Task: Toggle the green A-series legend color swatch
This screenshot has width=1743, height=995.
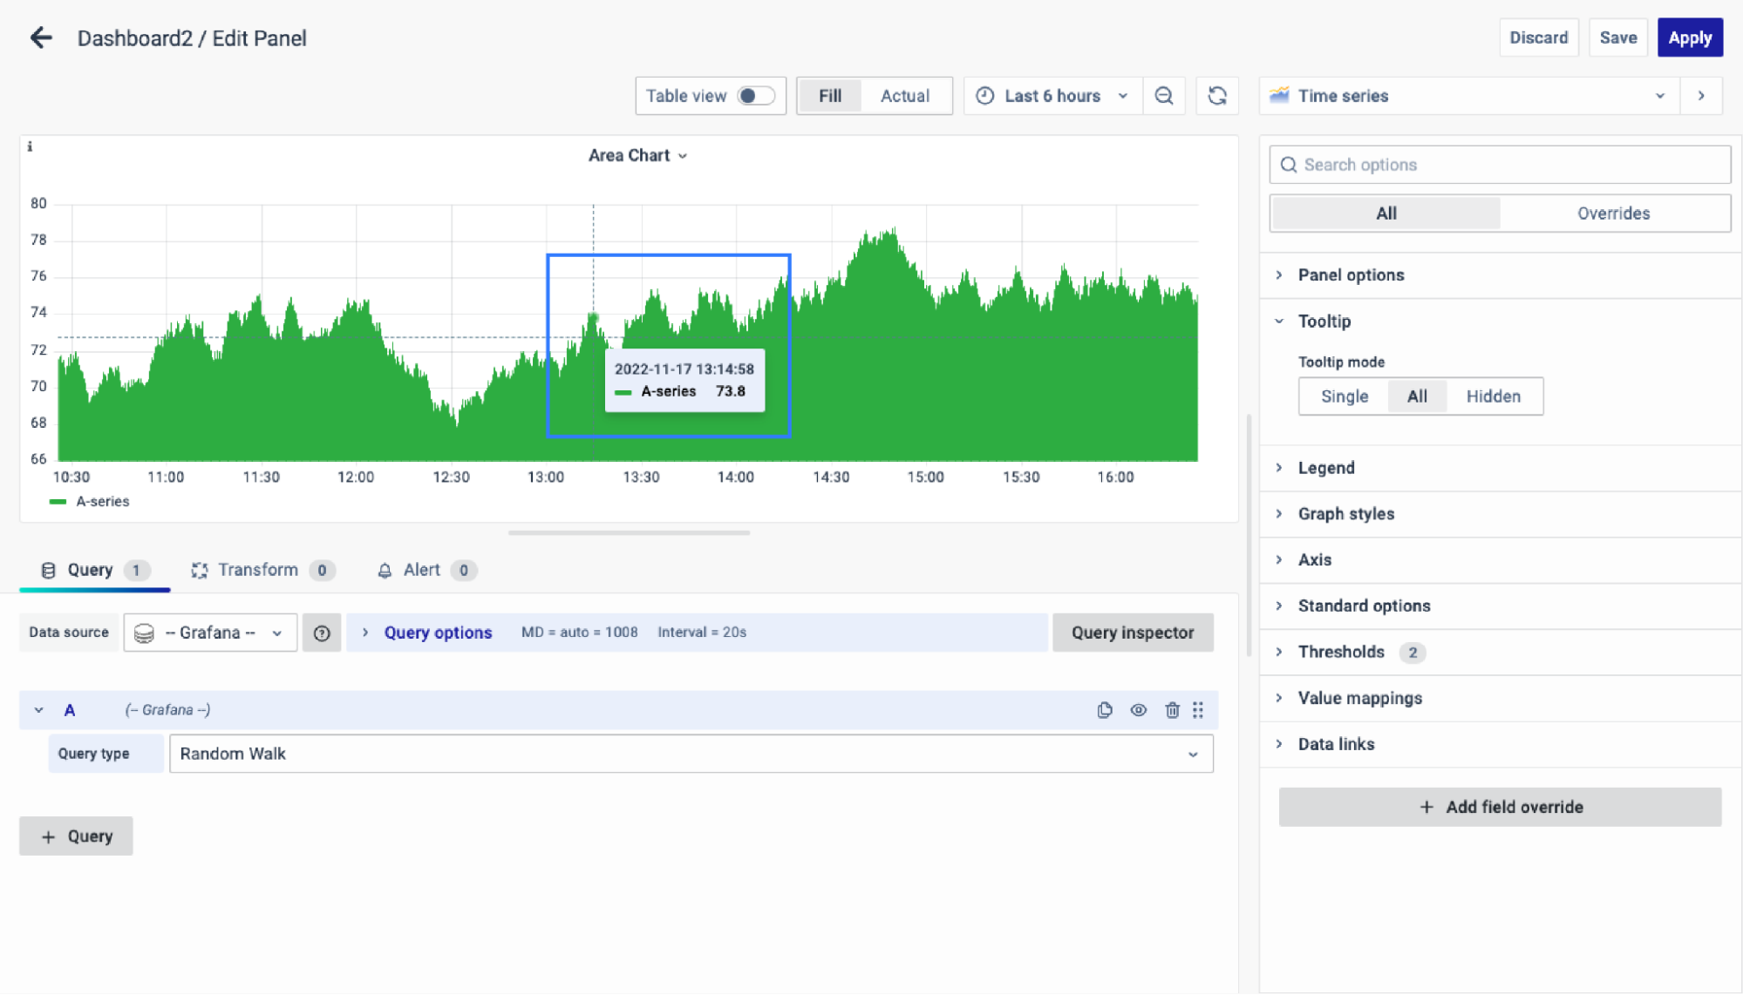Action: click(58, 502)
